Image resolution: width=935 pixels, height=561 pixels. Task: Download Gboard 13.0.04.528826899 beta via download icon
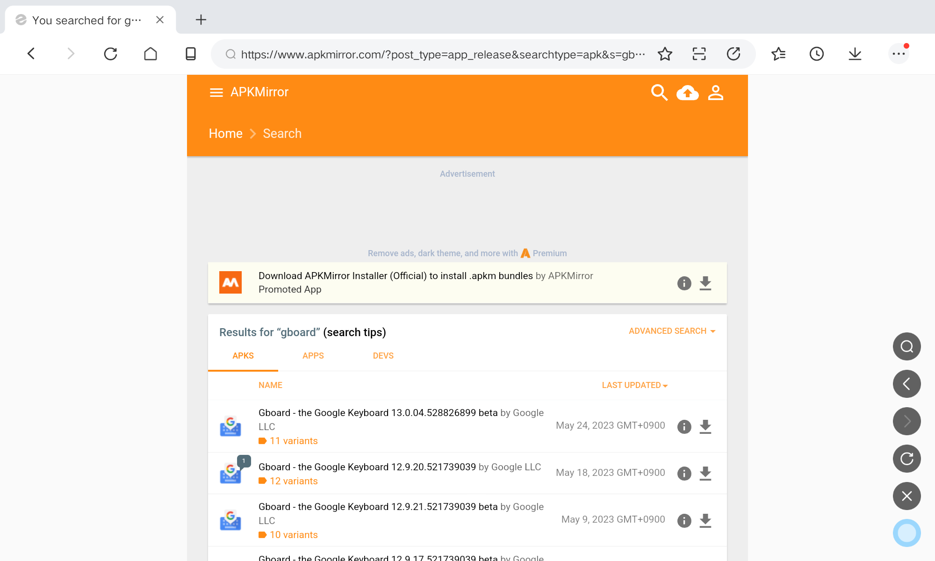tap(705, 426)
